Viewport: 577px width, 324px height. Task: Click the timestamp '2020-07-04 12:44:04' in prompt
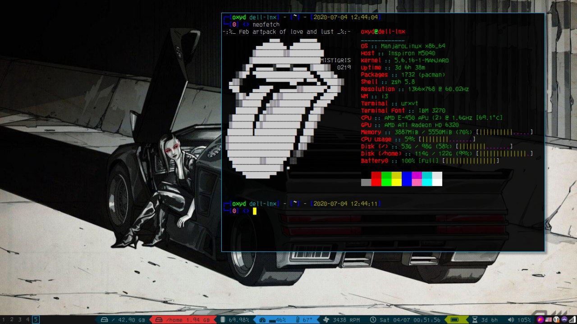tap(346, 17)
